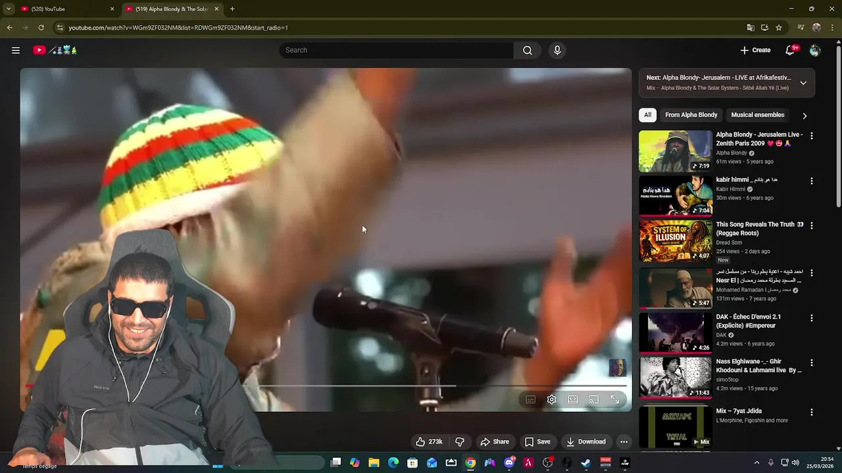This screenshot has width=842, height=473.
Task: Dislike the video
Action: (x=460, y=441)
